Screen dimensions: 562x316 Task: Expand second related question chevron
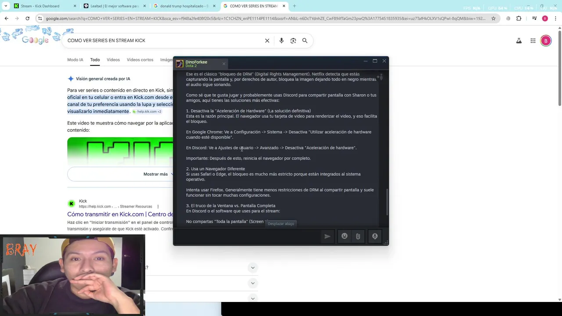252,283
